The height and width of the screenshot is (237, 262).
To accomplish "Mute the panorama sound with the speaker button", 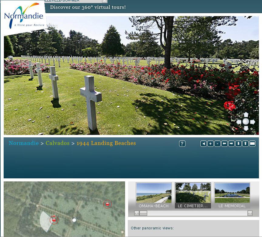I will (203, 143).
